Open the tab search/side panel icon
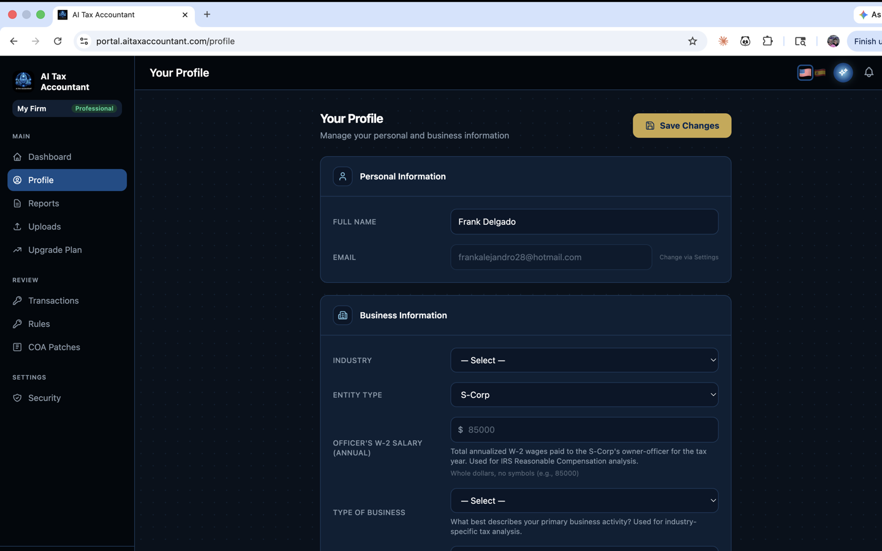 (800, 41)
